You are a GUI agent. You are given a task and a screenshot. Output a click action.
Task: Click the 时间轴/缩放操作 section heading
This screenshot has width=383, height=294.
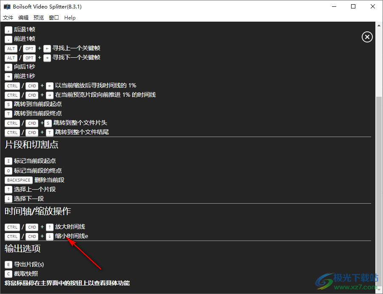pos(38,211)
